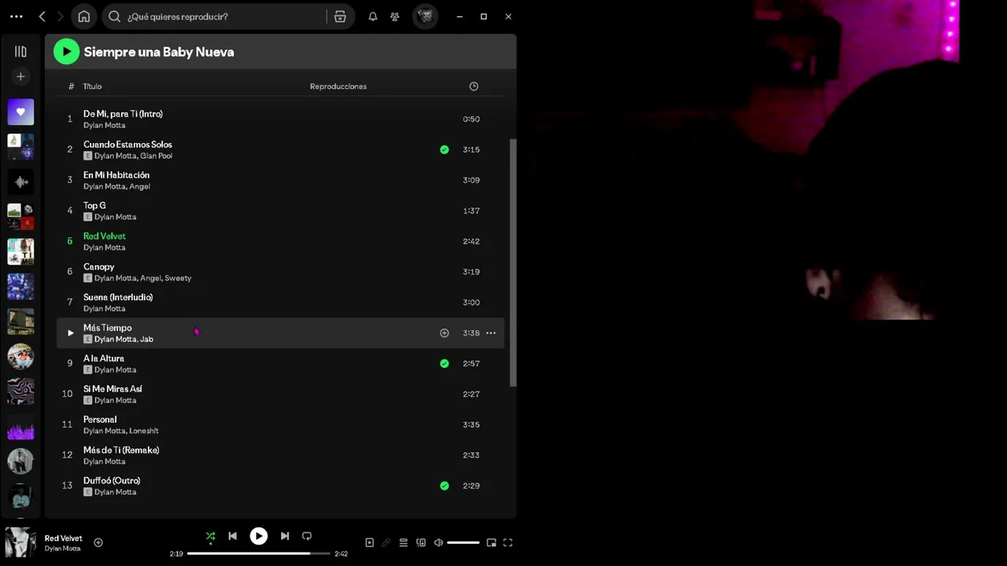Viewport: 1007px width, 566px height.
Task: Go forward with the right arrow
Action: click(x=60, y=17)
